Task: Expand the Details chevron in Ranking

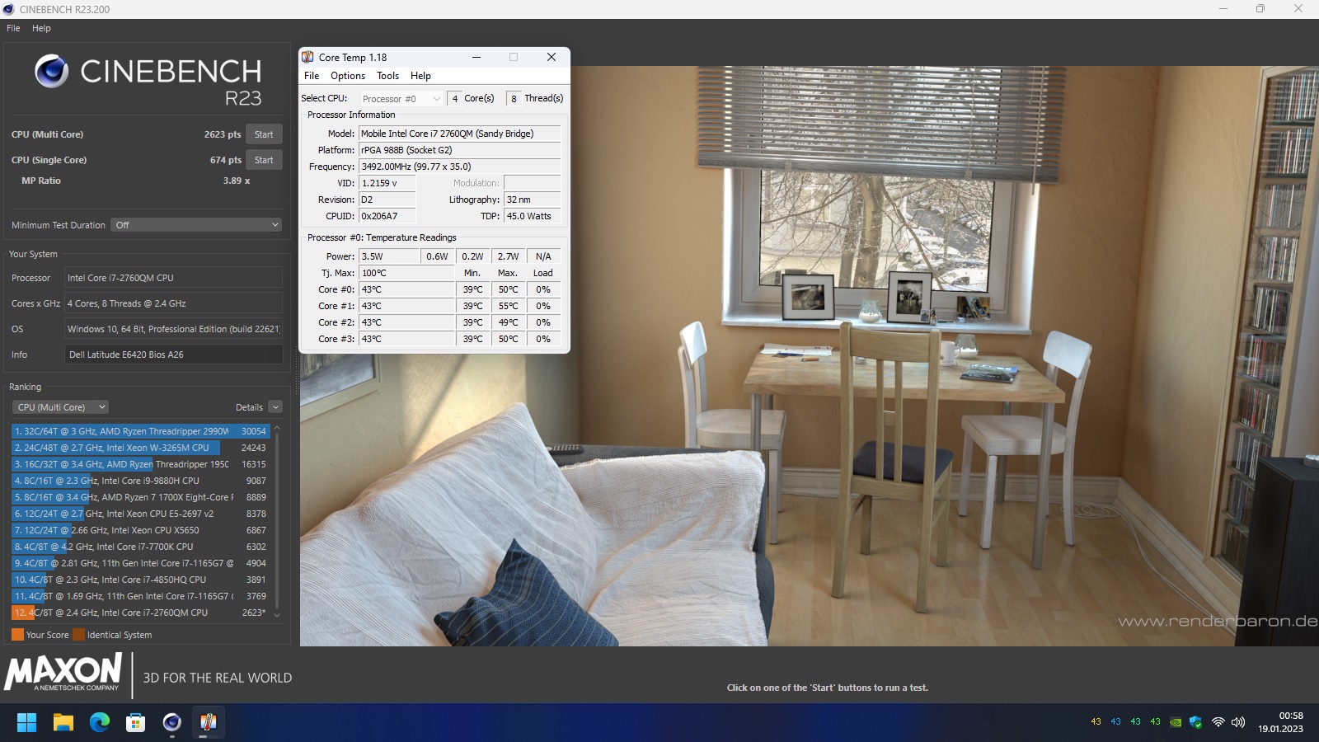Action: [275, 406]
